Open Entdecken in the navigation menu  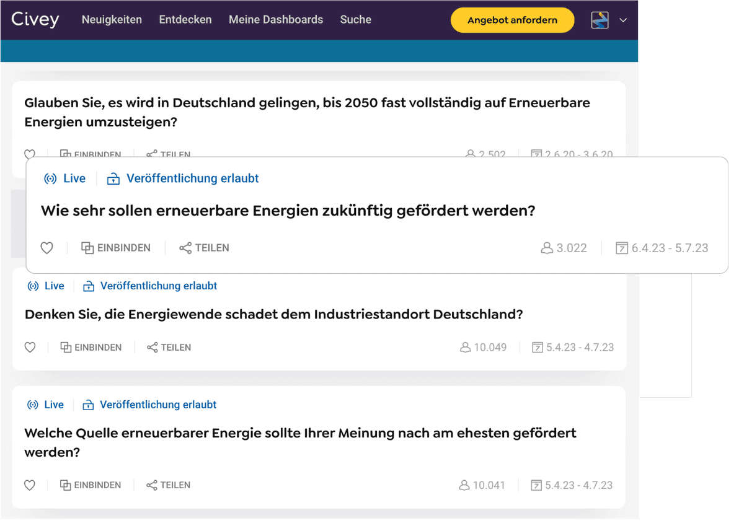point(185,19)
